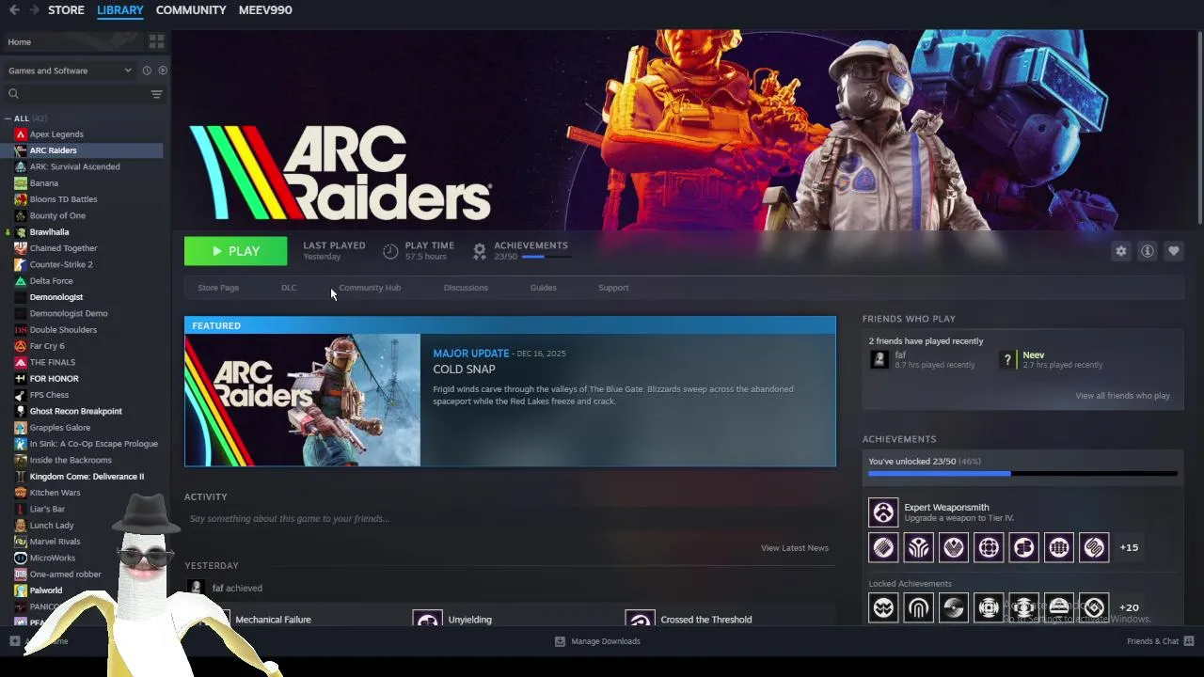The height and width of the screenshot is (677, 1204).
Task: Click the Counter-Strike 2 game icon
Action: (20, 264)
